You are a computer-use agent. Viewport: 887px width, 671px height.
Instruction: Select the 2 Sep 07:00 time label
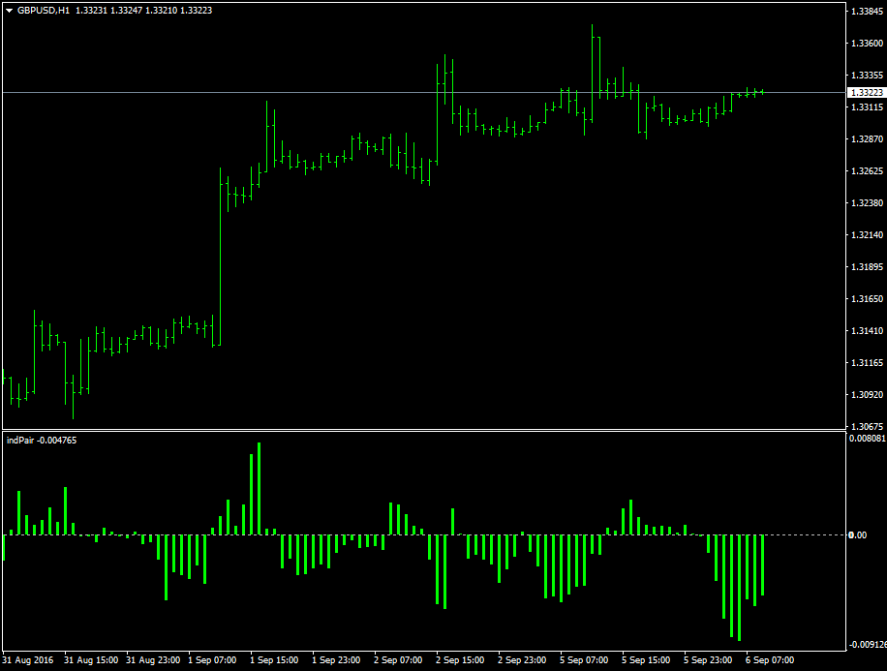point(398,660)
